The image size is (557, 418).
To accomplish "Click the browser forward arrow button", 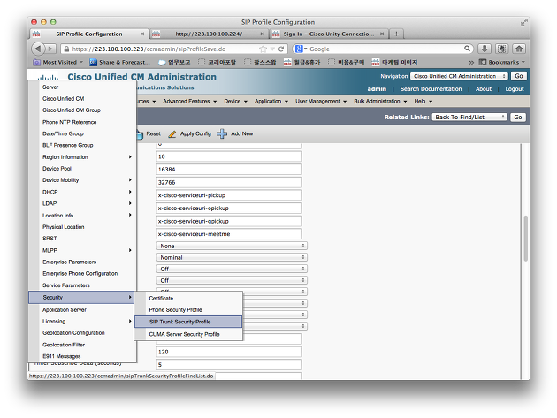I will [50, 49].
